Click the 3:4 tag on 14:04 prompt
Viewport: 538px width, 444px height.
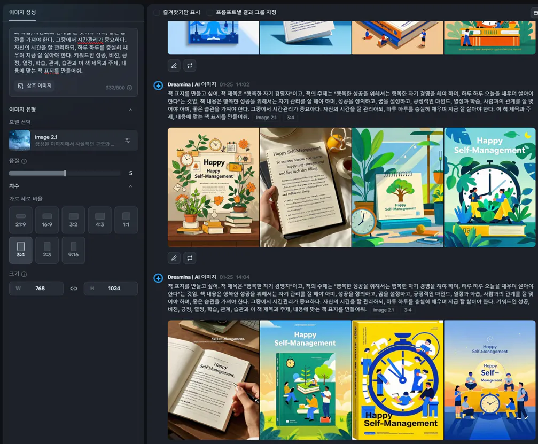click(408, 310)
